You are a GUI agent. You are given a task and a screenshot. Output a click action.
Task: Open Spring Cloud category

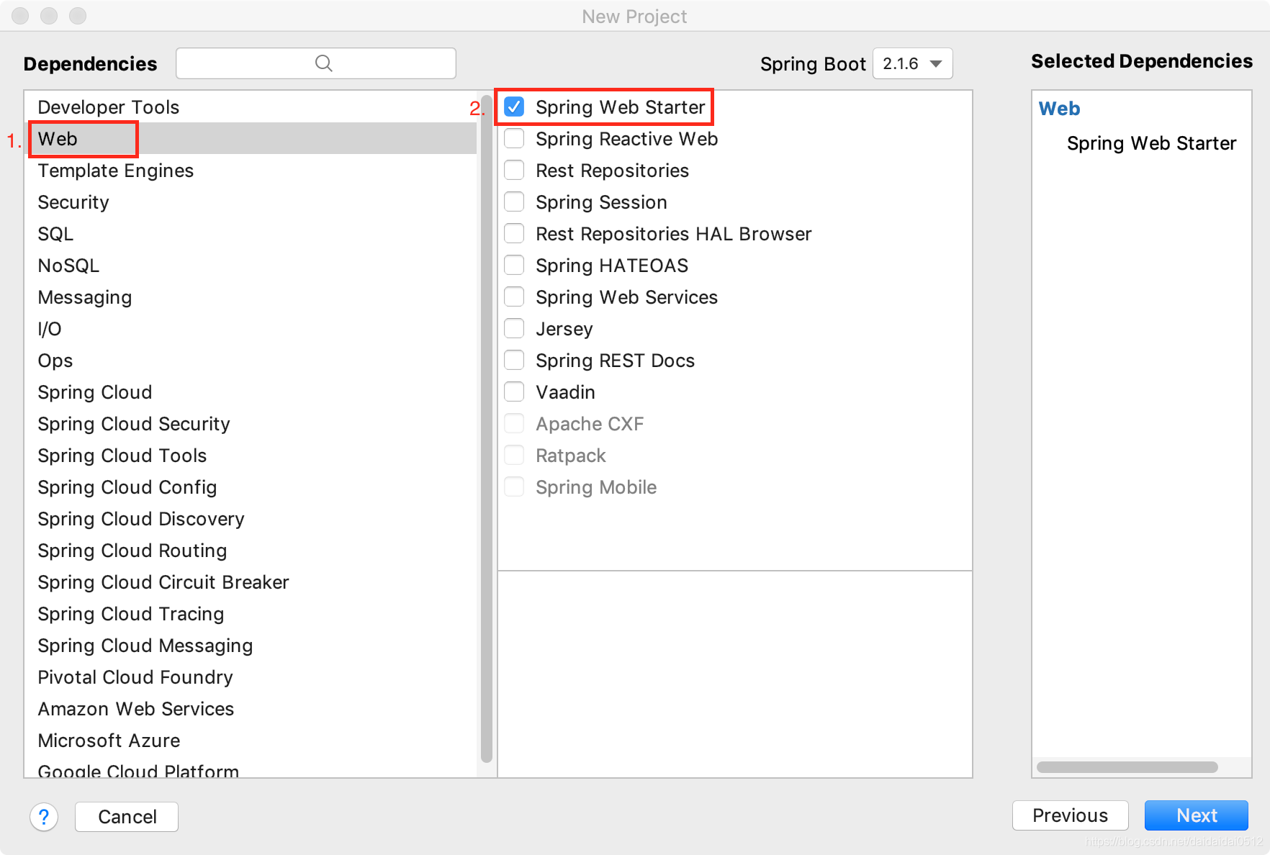pyautogui.click(x=251, y=392)
